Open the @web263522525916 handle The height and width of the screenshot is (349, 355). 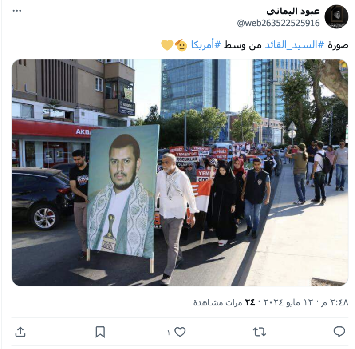tap(278, 23)
